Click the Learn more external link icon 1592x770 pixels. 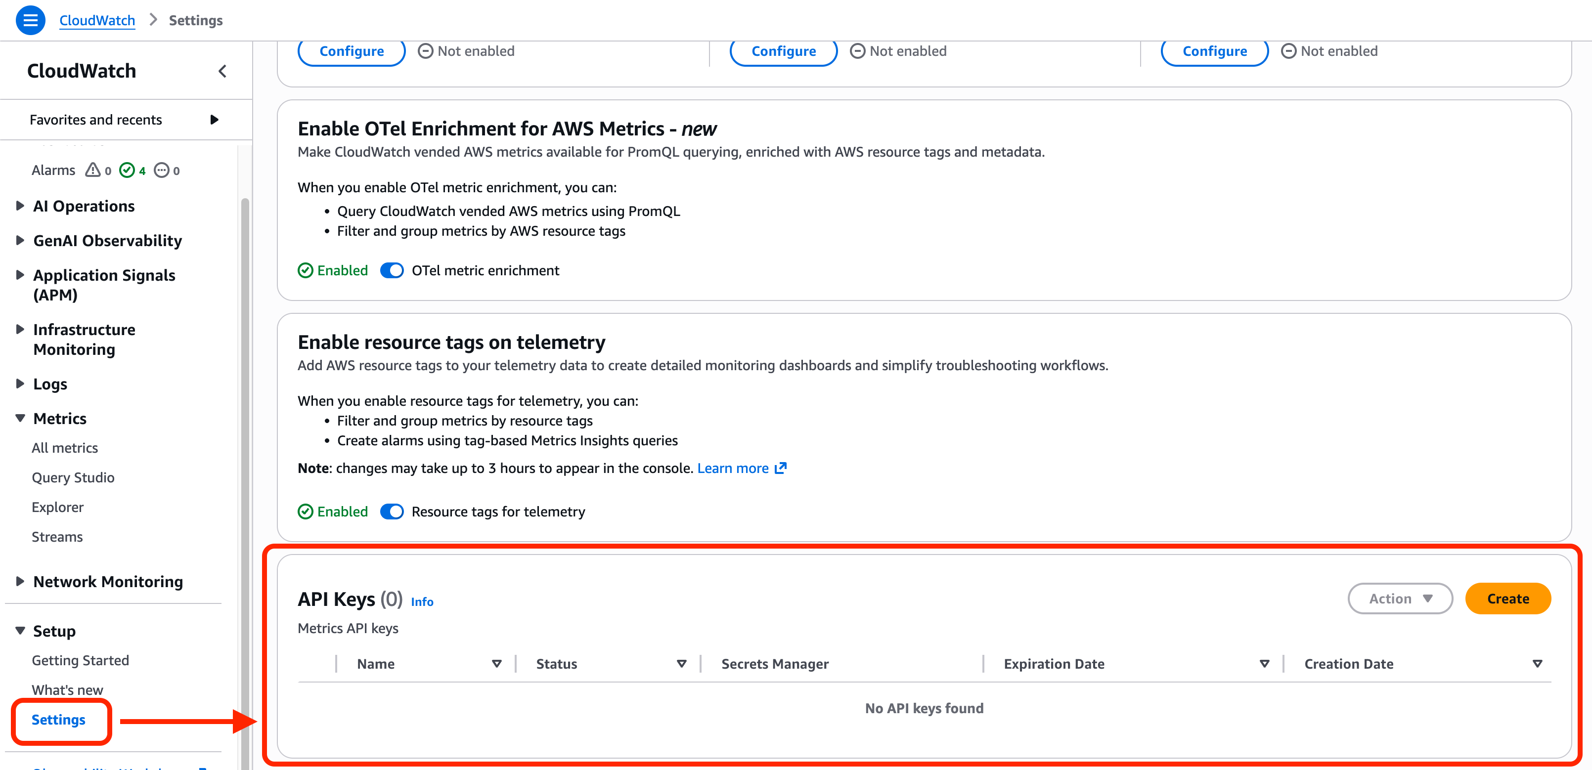(781, 468)
